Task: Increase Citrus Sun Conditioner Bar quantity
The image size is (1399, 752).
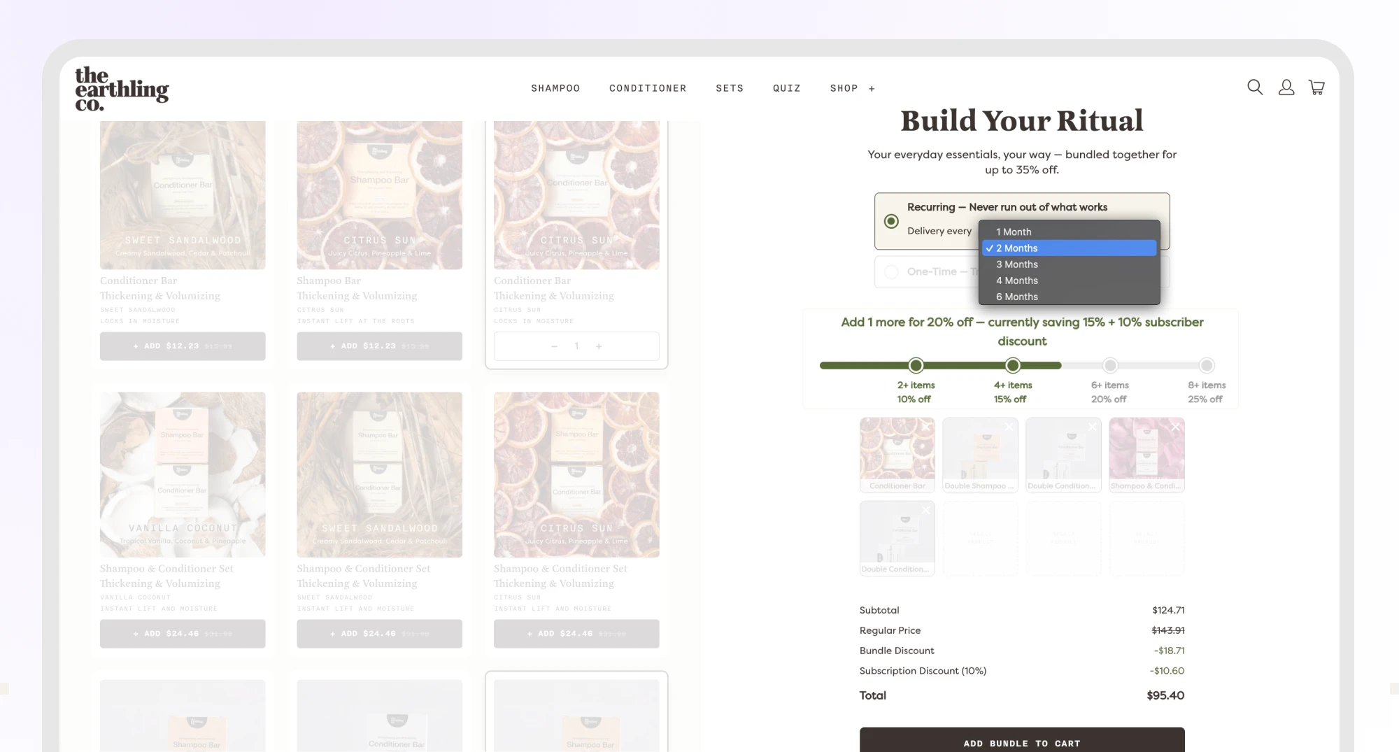Action: pyautogui.click(x=599, y=346)
